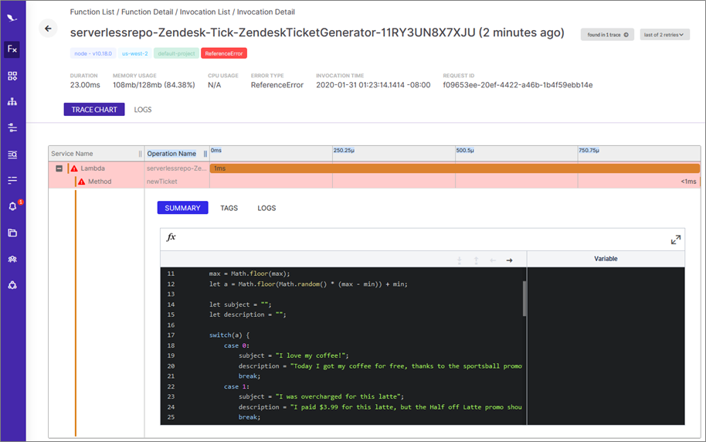
Task: Select the TAGS tab
Action: pyautogui.click(x=229, y=208)
